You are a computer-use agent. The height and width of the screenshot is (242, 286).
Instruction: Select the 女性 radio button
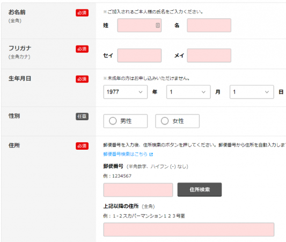click(177, 121)
